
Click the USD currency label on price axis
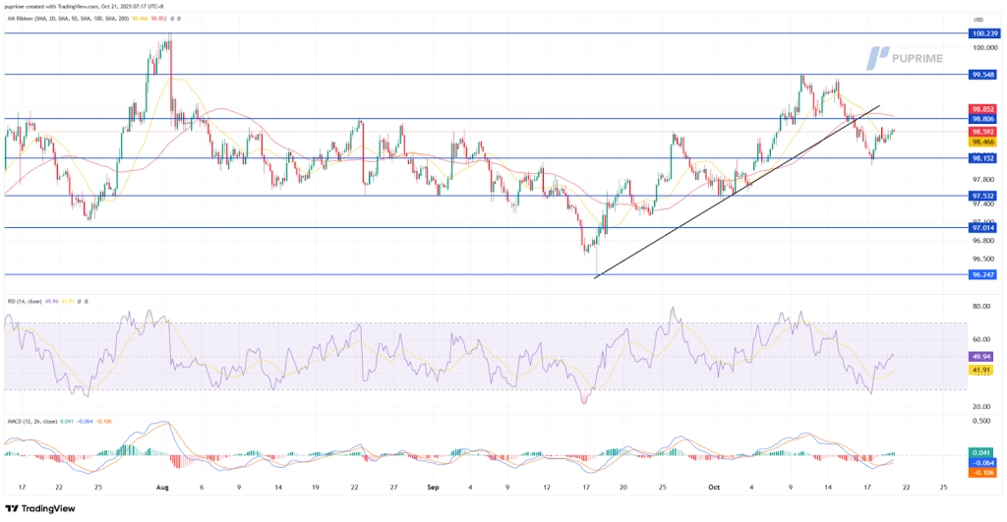pyautogui.click(x=977, y=19)
